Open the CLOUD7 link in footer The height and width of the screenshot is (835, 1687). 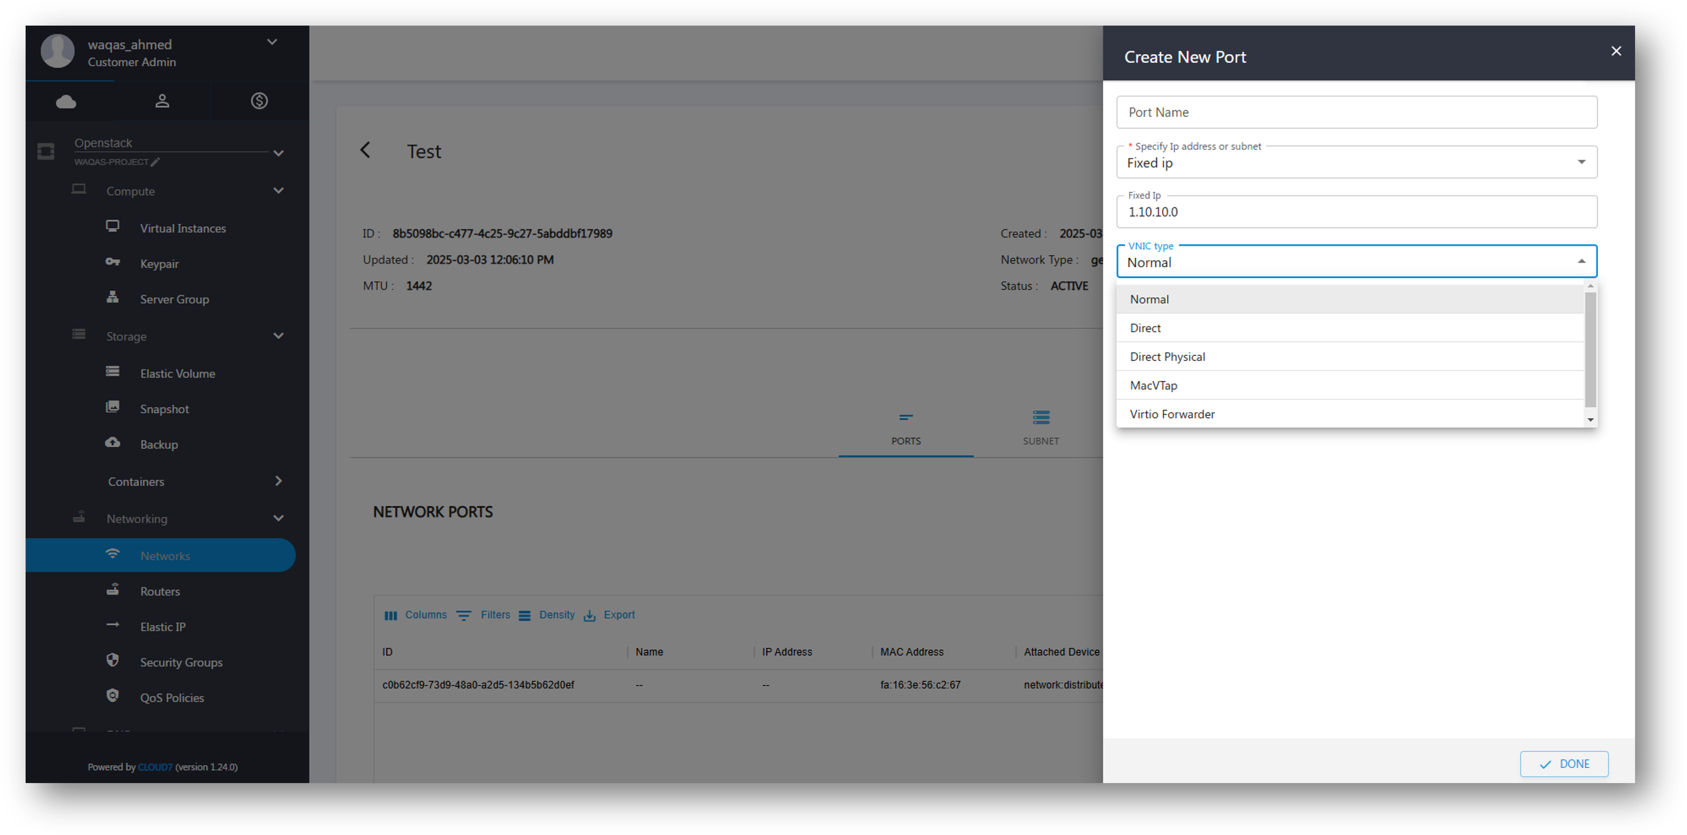[155, 767]
